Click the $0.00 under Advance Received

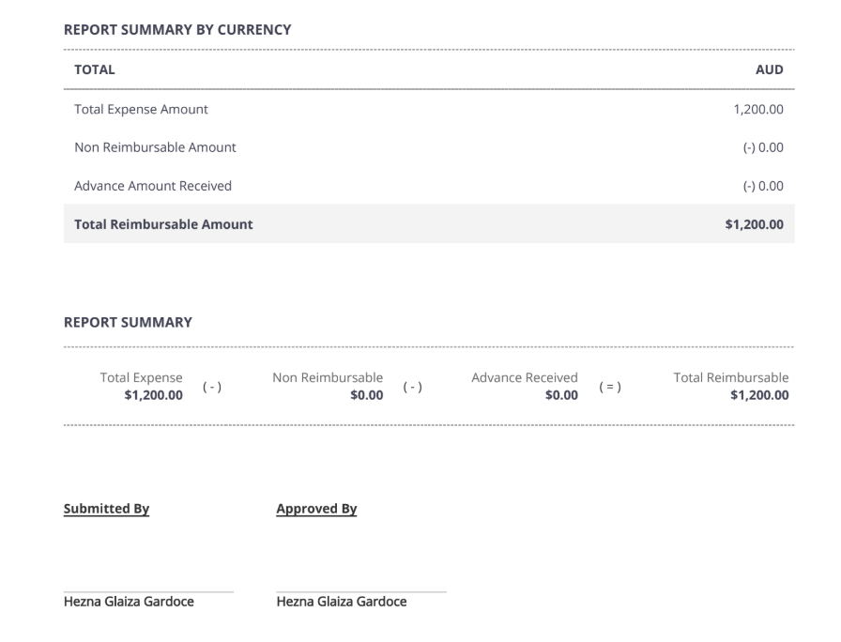(560, 395)
